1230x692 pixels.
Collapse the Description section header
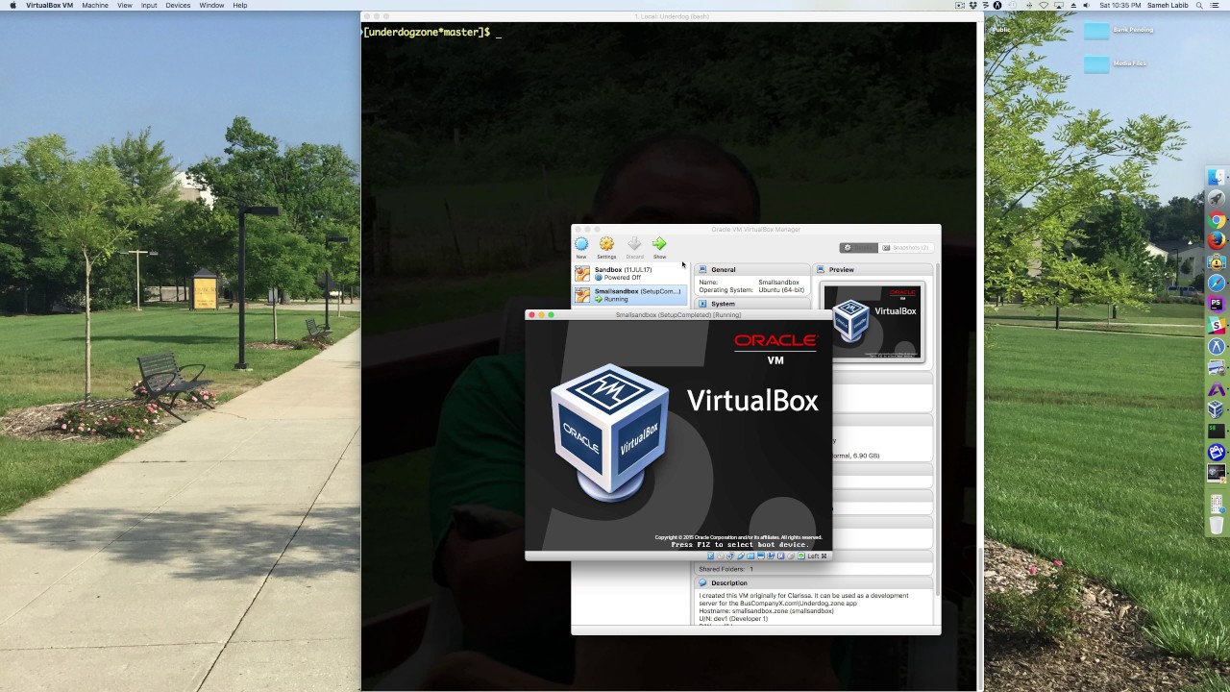[814, 583]
